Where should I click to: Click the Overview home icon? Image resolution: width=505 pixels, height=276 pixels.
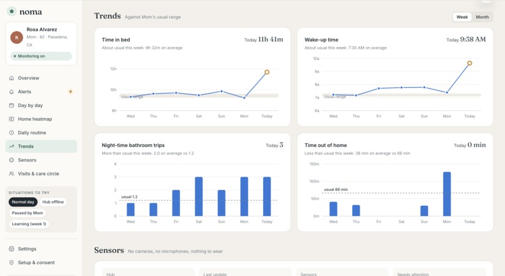coord(12,78)
